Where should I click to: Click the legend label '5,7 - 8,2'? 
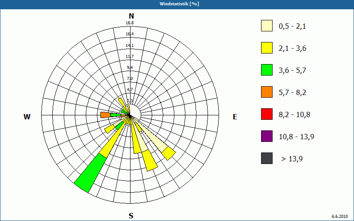292,93
